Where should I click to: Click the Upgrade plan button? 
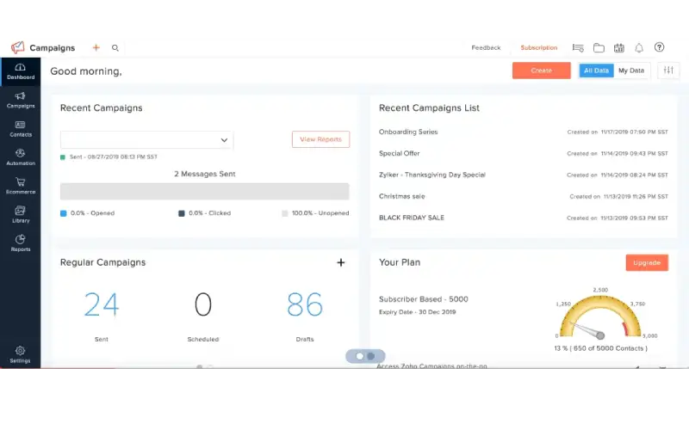click(647, 262)
